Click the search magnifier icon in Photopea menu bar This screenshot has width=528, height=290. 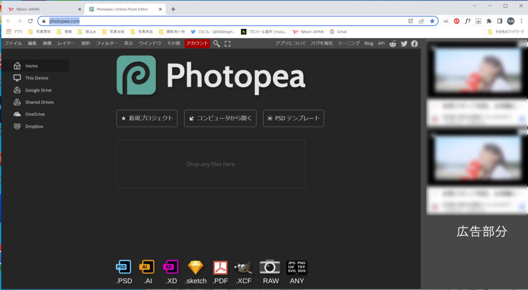[x=217, y=44]
